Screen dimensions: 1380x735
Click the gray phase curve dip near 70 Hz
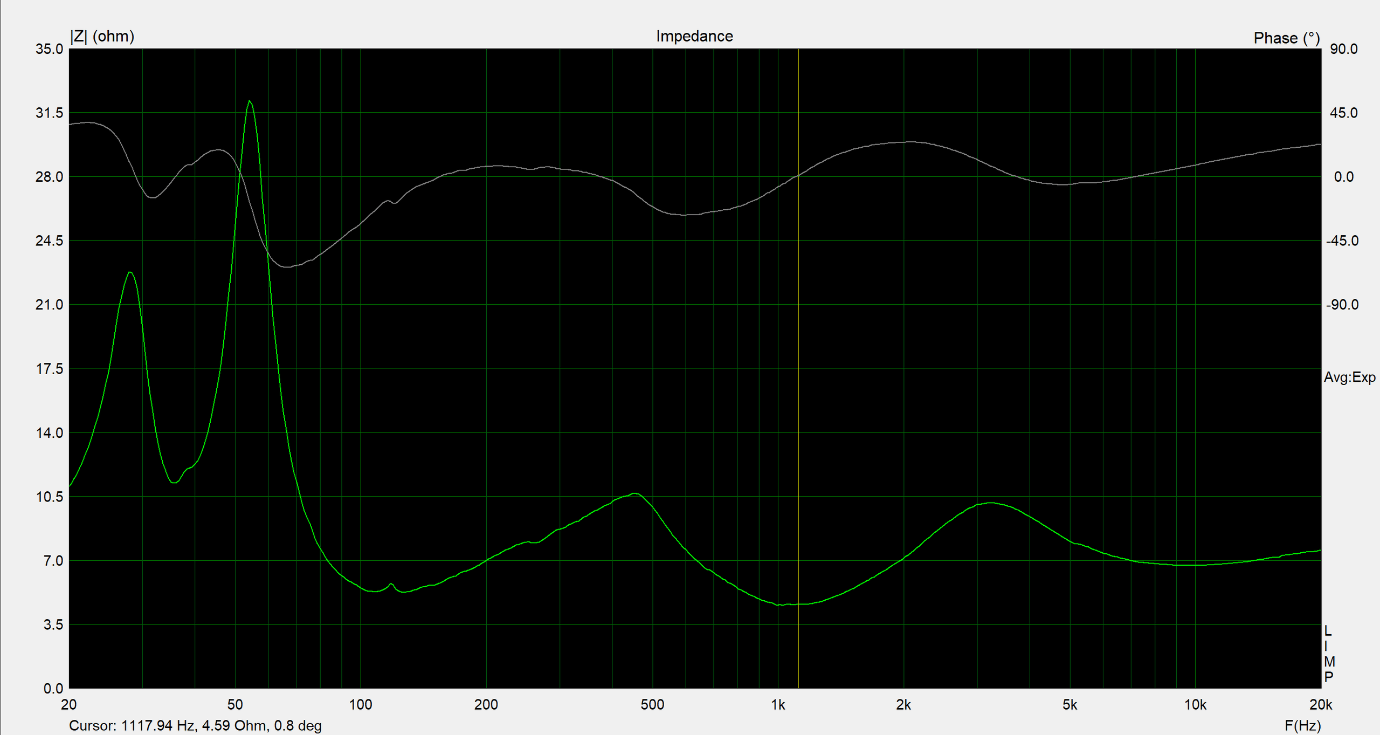(287, 266)
